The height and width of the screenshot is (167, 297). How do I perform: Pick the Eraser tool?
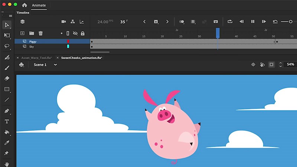tap(7, 78)
